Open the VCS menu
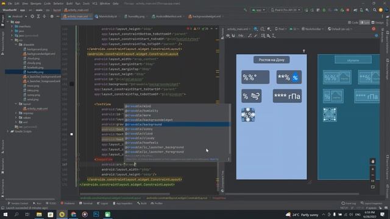 [x=95, y=4]
